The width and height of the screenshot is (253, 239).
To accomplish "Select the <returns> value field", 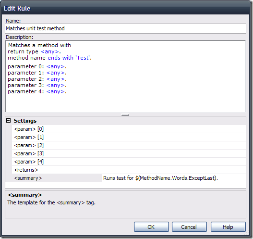I will [x=174, y=170].
